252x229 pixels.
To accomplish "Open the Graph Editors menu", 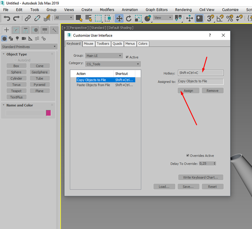I will click(157, 10).
